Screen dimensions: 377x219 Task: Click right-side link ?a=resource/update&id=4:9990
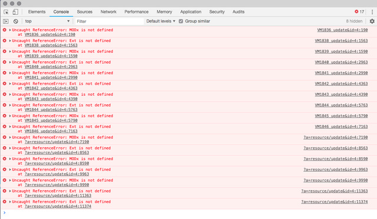335,180
